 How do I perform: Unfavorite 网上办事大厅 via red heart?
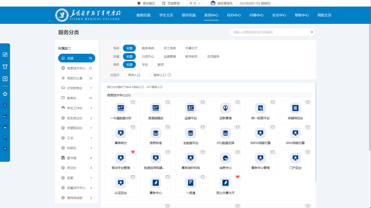(x=238, y=177)
